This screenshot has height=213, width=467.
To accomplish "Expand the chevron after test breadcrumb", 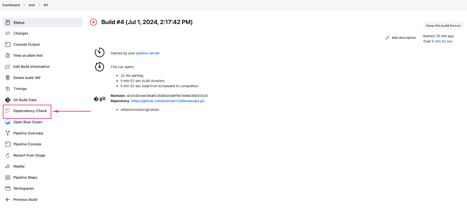I will coord(39,5).
